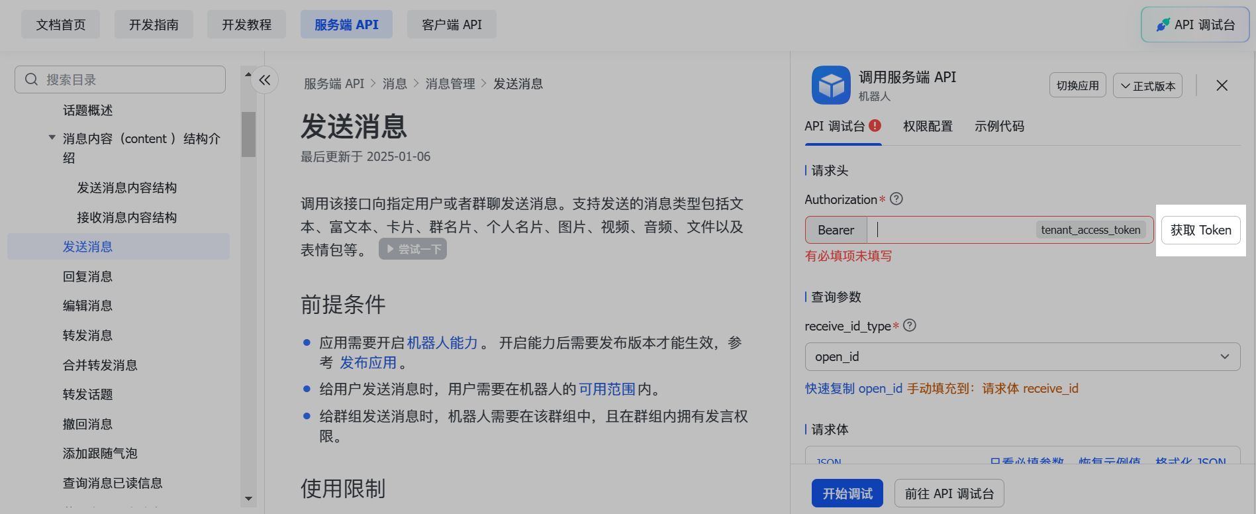Click the blue cube robot app icon
The width and height of the screenshot is (1256, 514).
pos(830,85)
